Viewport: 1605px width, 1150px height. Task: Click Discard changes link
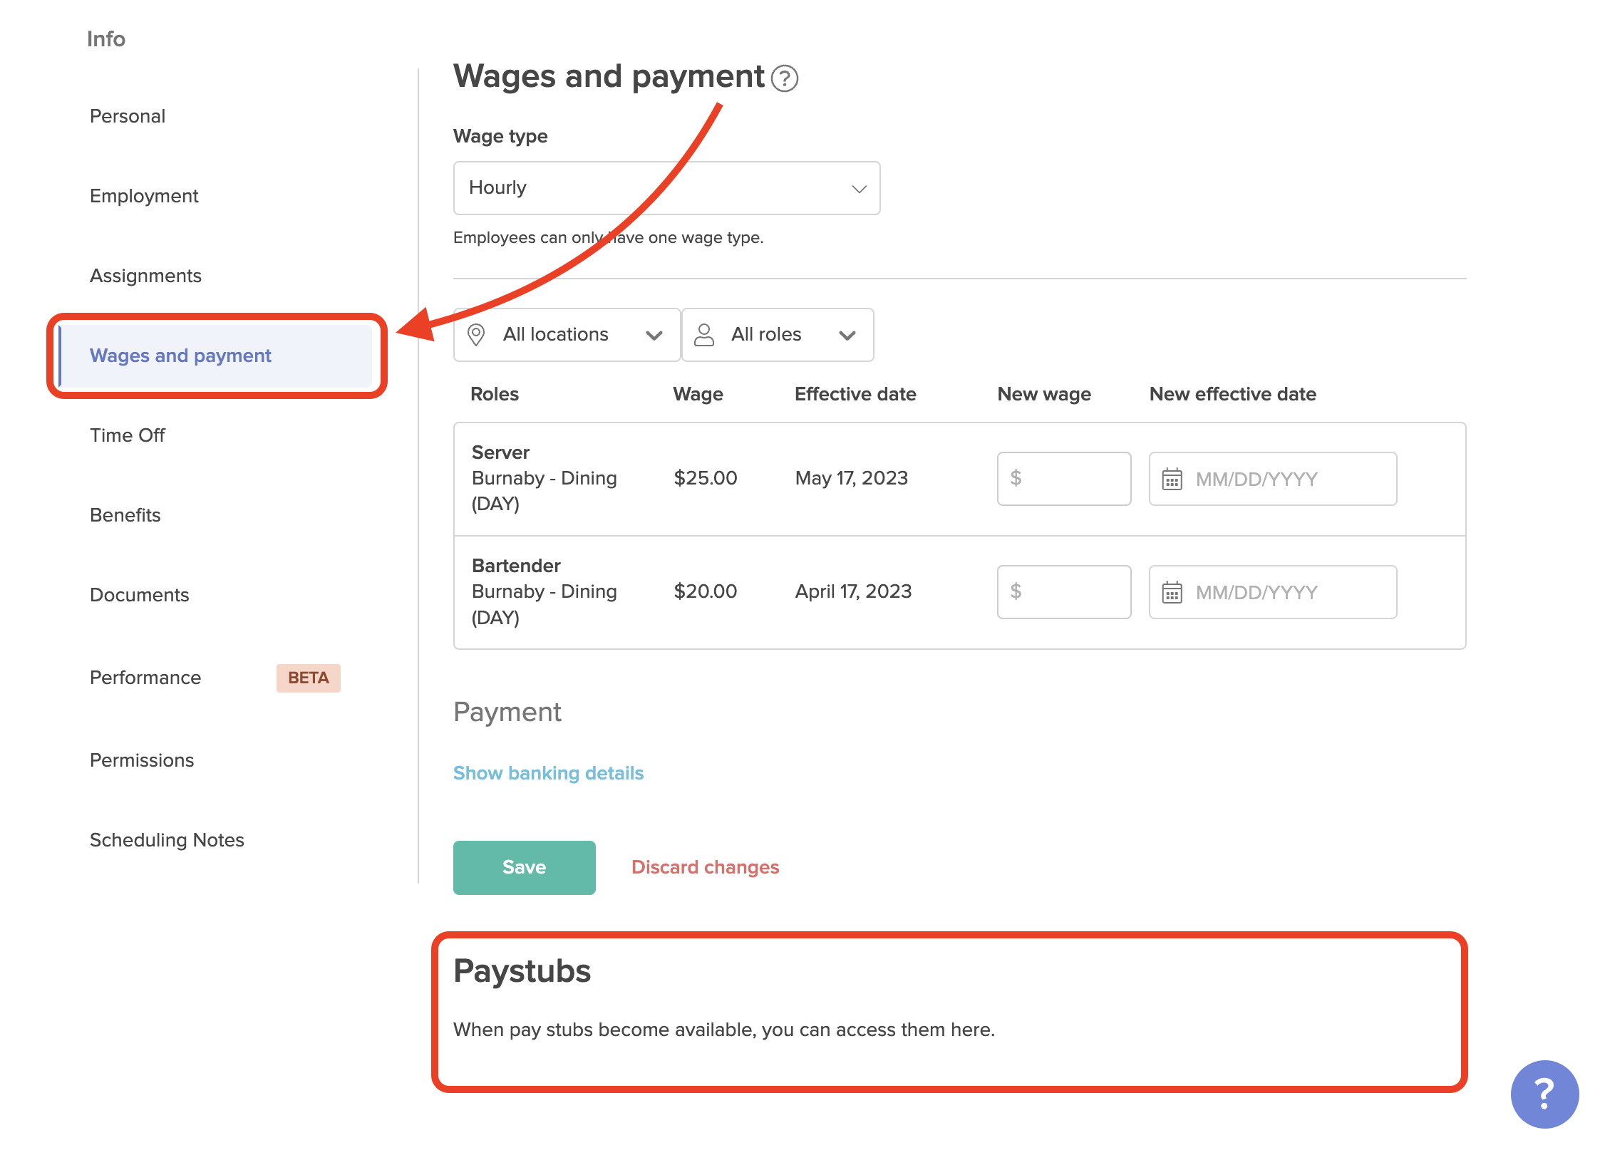tap(705, 867)
